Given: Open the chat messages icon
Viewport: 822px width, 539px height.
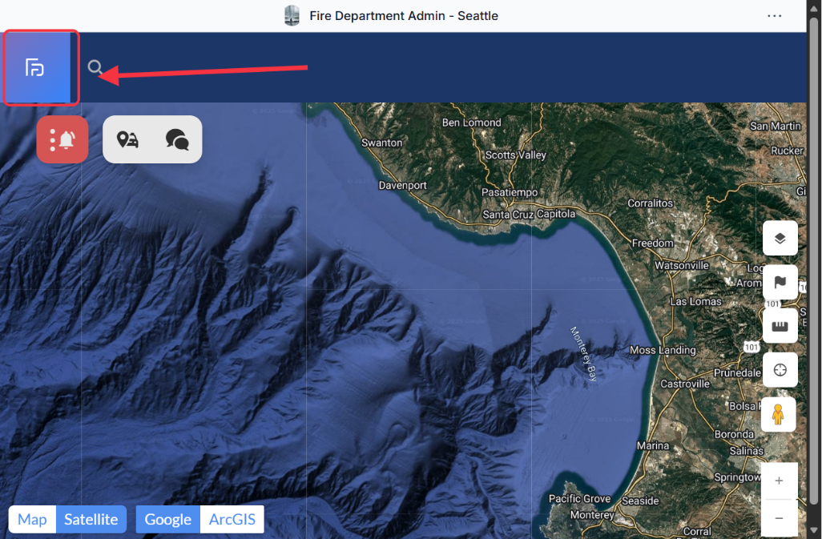Looking at the screenshot, I should click(177, 140).
